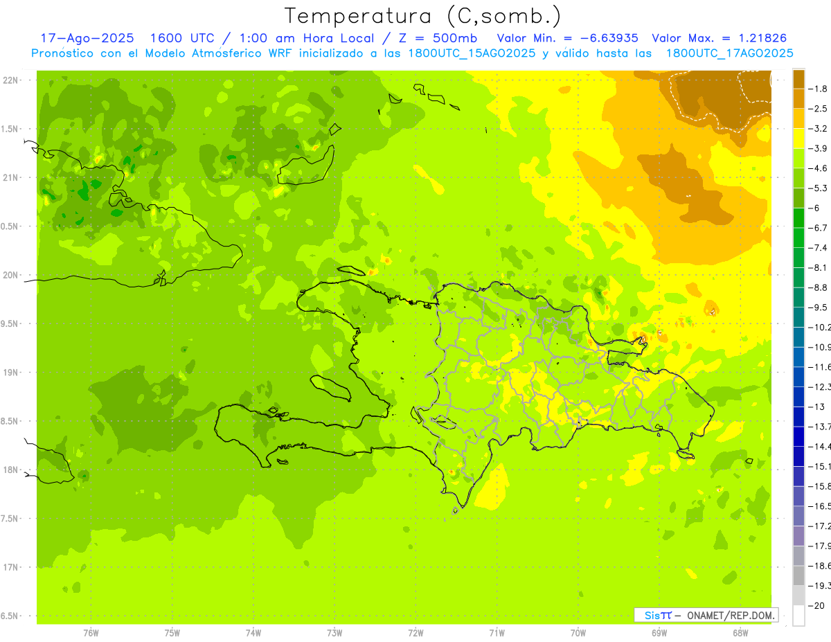
Task: Select legend swatch between -13 and -13.7
Action: pos(798,416)
